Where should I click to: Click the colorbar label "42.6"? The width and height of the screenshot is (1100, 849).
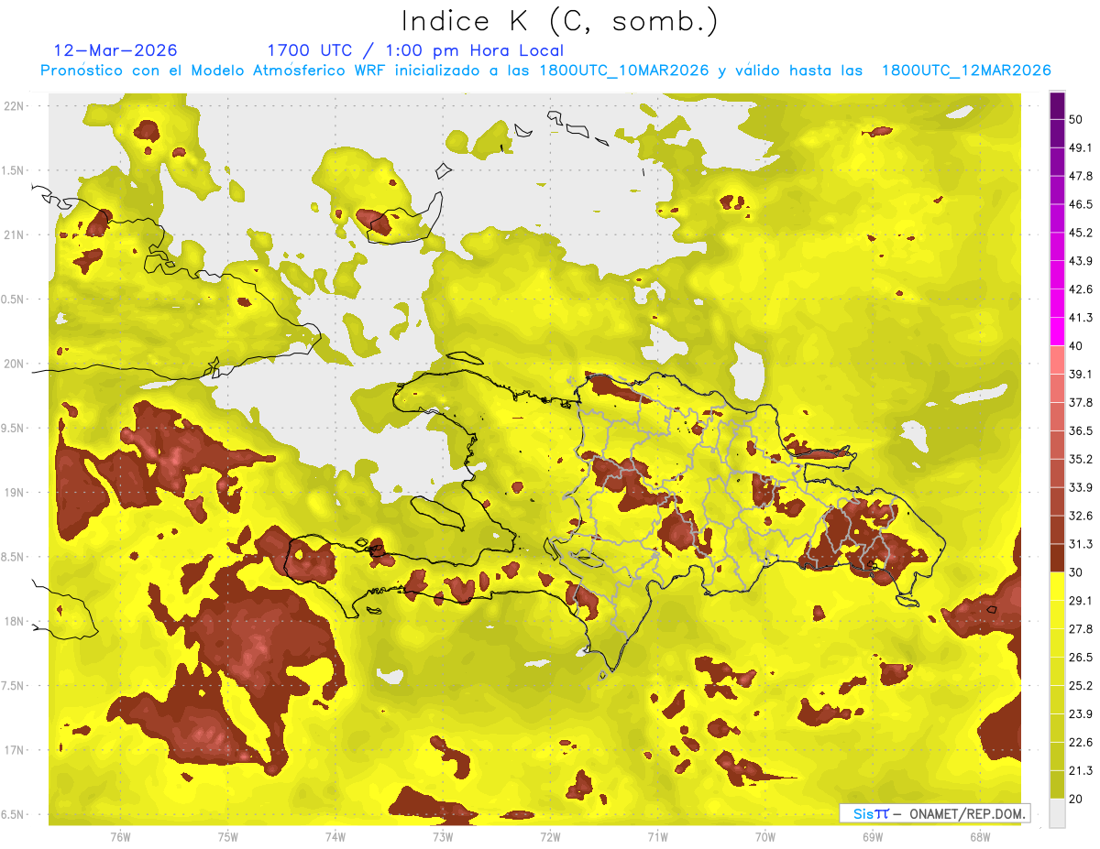point(1081,289)
